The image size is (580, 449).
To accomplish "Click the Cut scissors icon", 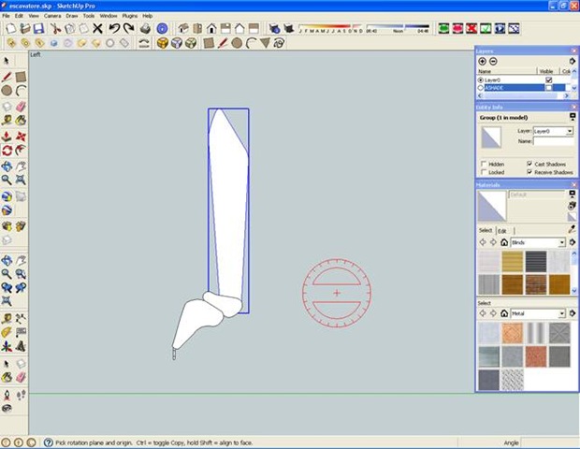I will point(56,29).
